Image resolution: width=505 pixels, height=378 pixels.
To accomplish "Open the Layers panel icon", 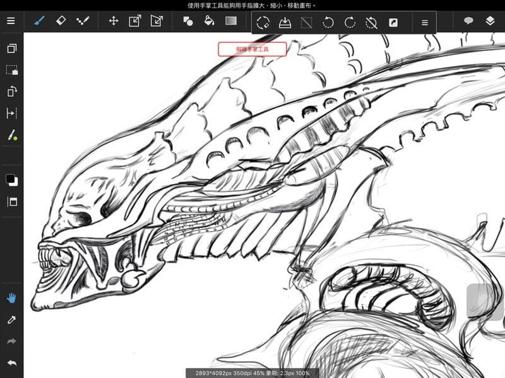I will [490, 21].
